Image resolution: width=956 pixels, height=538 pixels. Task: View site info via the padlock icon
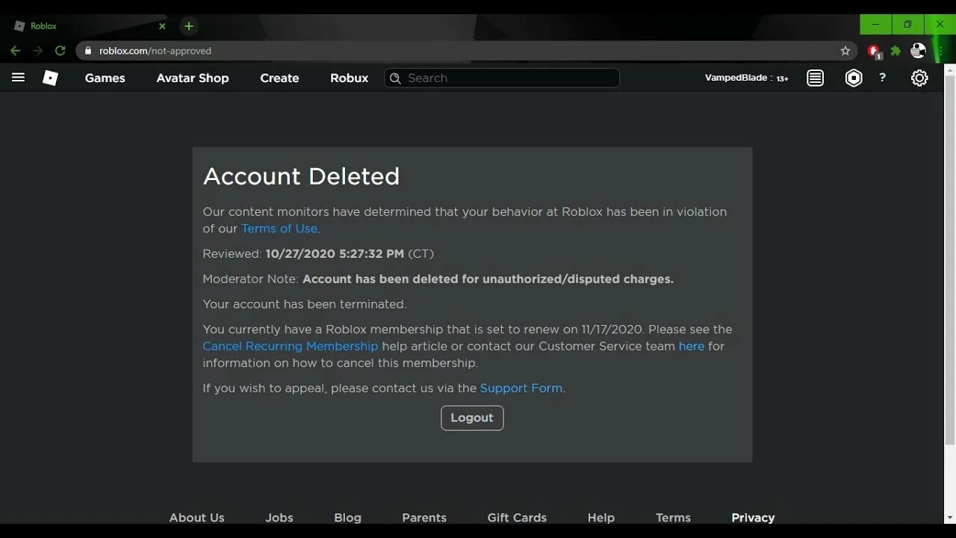tap(88, 51)
